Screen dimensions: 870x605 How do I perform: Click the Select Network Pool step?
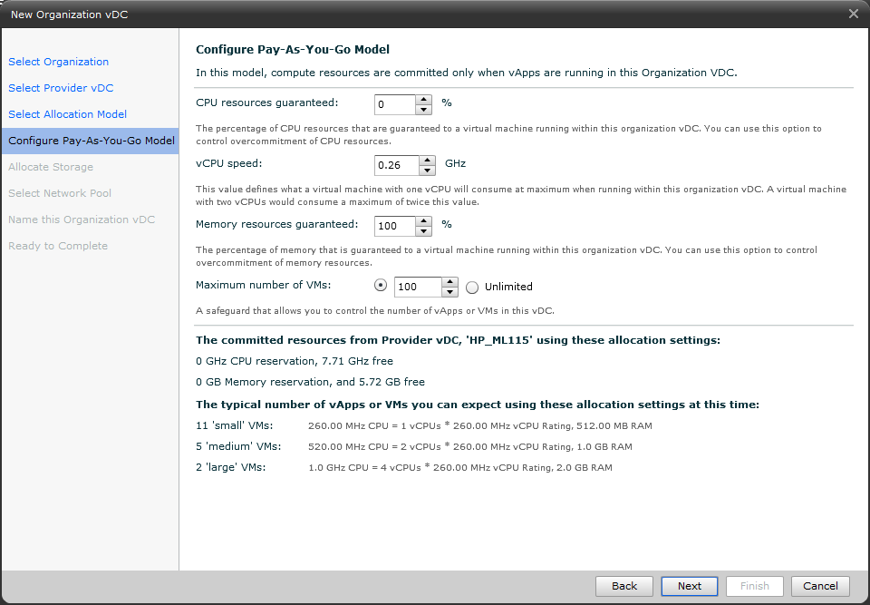[x=60, y=193]
